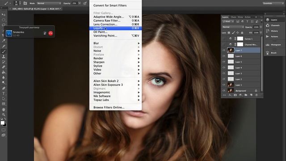
Task: Select the Zoom tool in toolbox
Action: pyautogui.click(x=4, y=114)
